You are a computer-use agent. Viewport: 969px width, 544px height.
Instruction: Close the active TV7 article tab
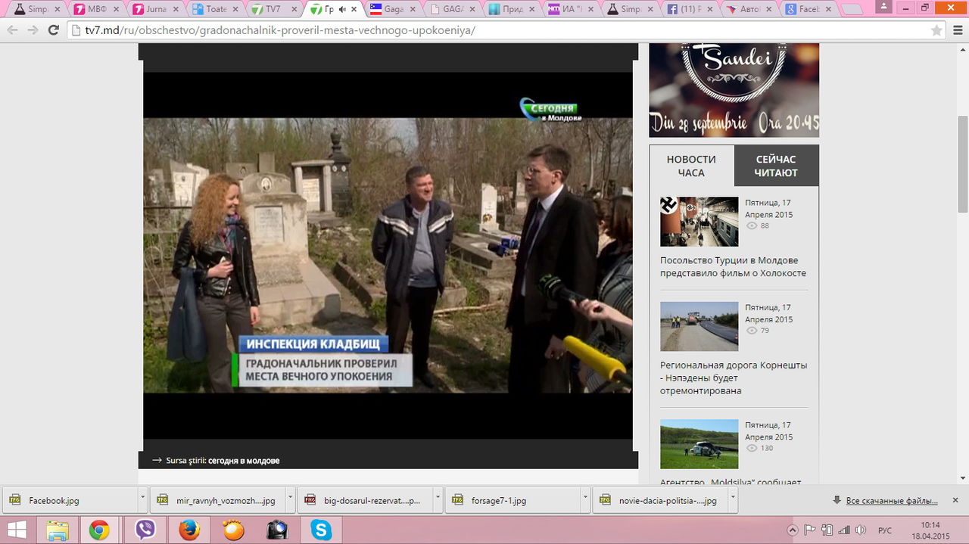tap(354, 10)
